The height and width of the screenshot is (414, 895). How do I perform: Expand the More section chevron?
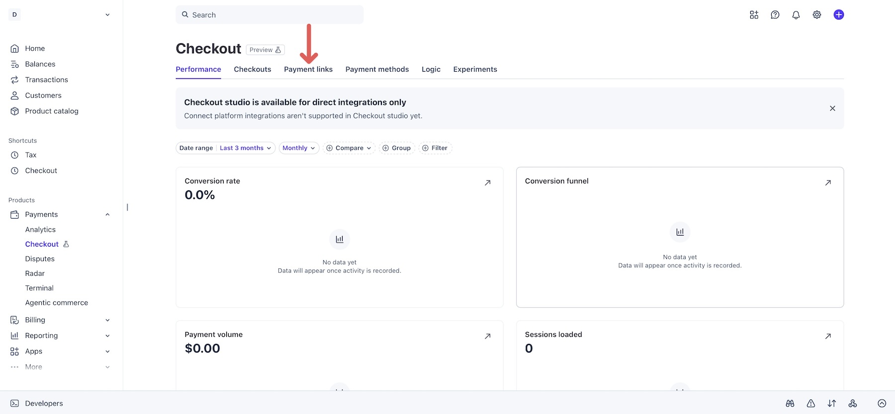(x=107, y=367)
